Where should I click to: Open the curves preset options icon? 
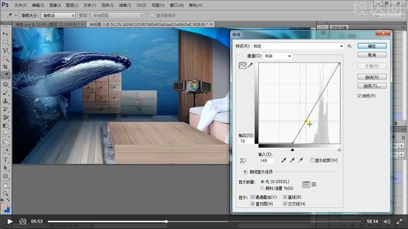349,46
